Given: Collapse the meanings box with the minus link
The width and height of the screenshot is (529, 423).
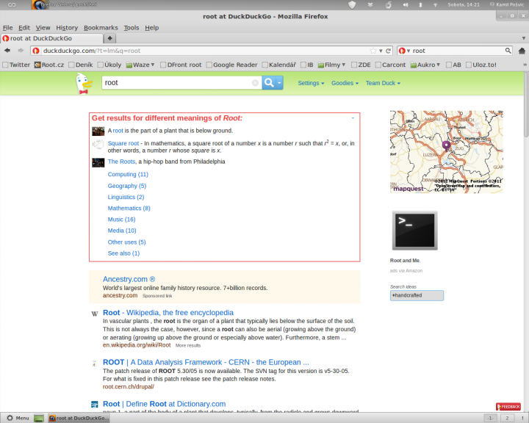Looking at the screenshot, I should pos(353,117).
